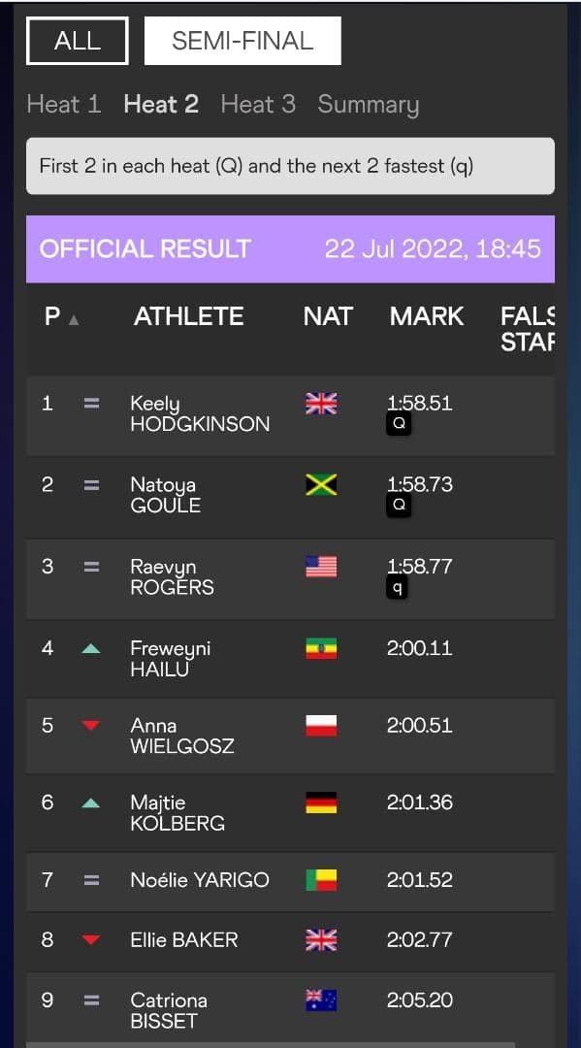Click the Q qualifier badge under 1:58.51
Screen dimensions: 581x1048
399,424
